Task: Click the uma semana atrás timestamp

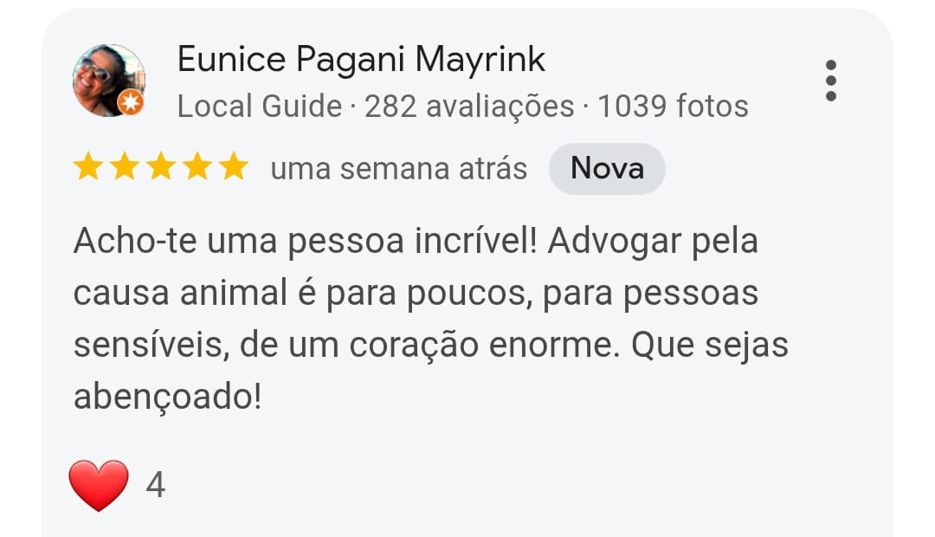Action: 399,169
